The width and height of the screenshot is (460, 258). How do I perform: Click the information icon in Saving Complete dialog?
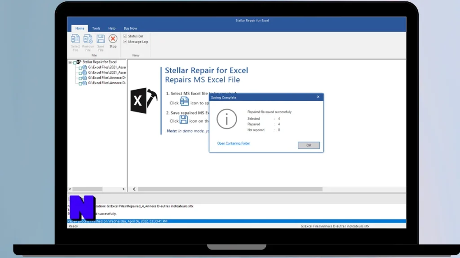pyautogui.click(x=227, y=119)
